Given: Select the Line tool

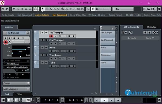Looking at the screenshot, I should pyautogui.click(x=75, y=9).
